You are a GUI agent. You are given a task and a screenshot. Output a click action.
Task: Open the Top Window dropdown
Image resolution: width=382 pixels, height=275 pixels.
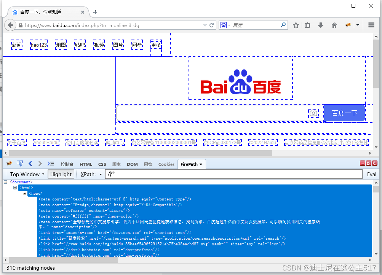27,174
